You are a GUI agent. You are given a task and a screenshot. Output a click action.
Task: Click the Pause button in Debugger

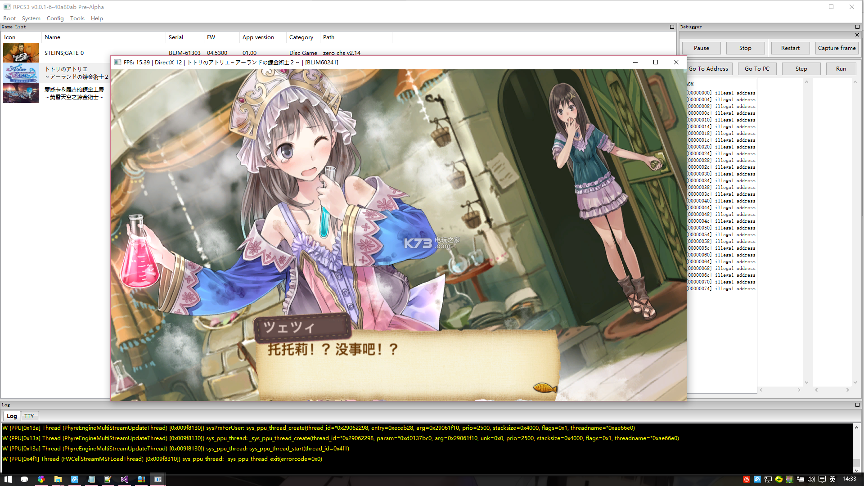click(701, 48)
